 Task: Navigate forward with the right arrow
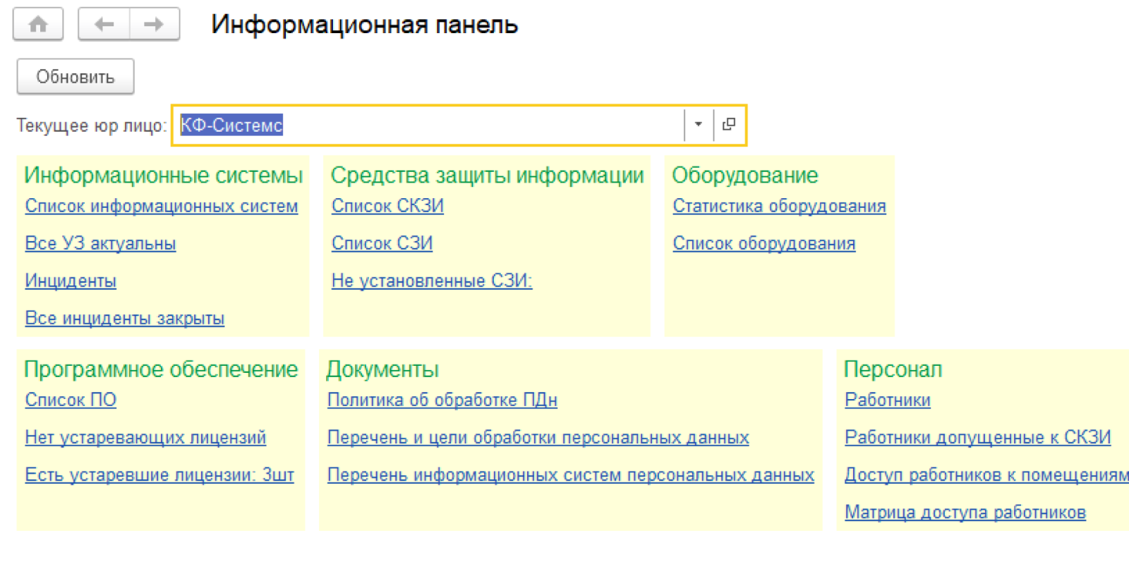pyautogui.click(x=154, y=25)
